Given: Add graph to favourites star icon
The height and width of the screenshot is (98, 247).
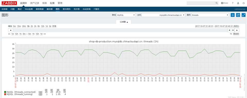Looking at the screenshot, I should click(233, 15).
